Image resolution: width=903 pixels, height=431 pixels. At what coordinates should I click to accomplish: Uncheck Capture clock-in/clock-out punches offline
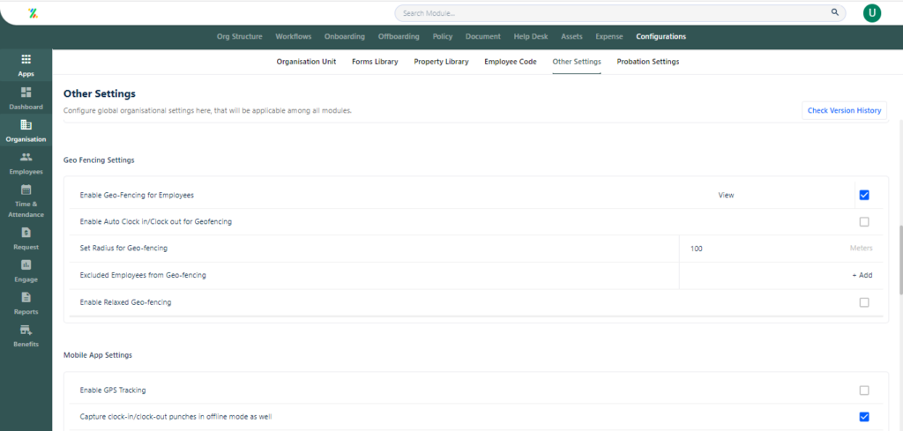pyautogui.click(x=864, y=417)
